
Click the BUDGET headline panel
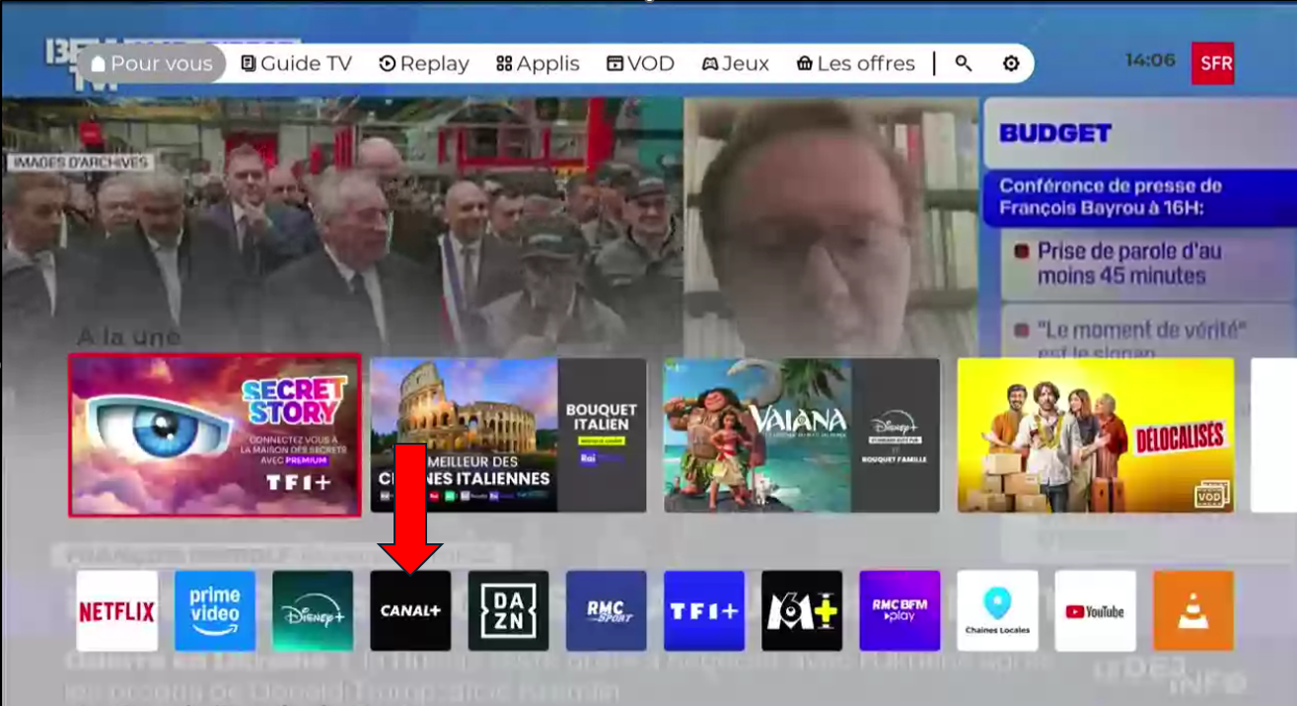[x=1139, y=133]
